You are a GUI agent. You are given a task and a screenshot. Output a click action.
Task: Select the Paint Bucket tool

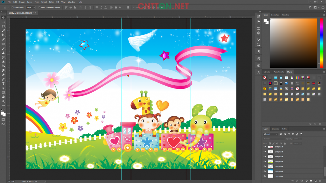click(3, 66)
